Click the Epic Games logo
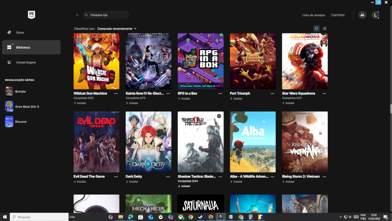This screenshot has width=392, height=221. (31, 15)
